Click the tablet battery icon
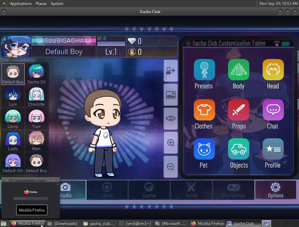Image resolution: width=299 pixels, height=227 pixels. tap(286, 44)
